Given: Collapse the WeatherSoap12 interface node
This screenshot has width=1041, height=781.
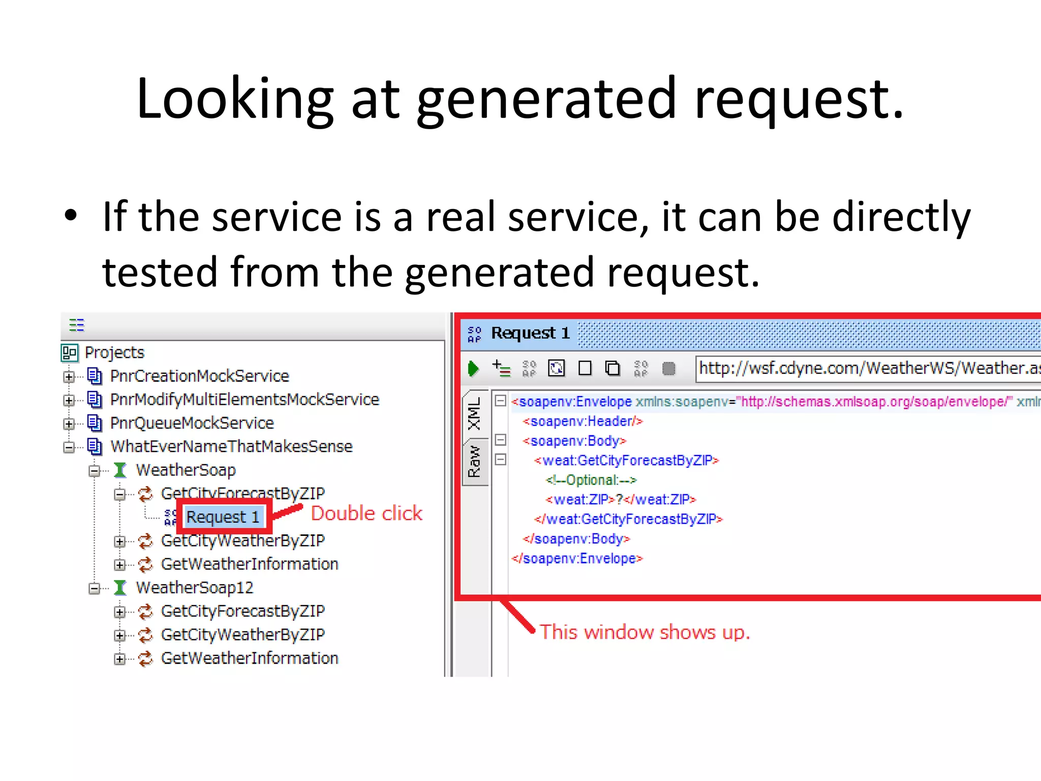Looking at the screenshot, I should coord(95,588).
